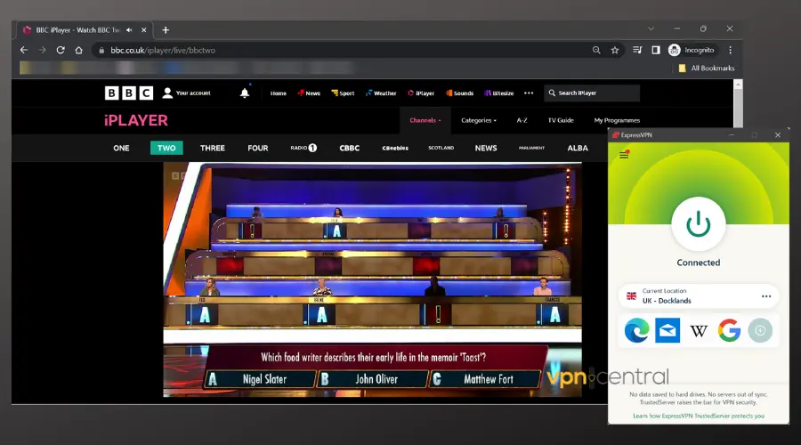Open location options ellipsis in ExpressVPN
The height and width of the screenshot is (445, 801).
[766, 296]
